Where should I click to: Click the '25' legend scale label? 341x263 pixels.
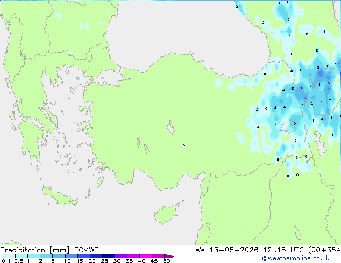coord(104,261)
